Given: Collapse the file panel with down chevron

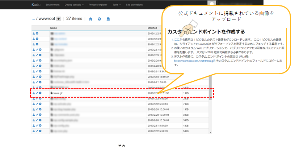Looking at the screenshot, I should tap(120, 146).
